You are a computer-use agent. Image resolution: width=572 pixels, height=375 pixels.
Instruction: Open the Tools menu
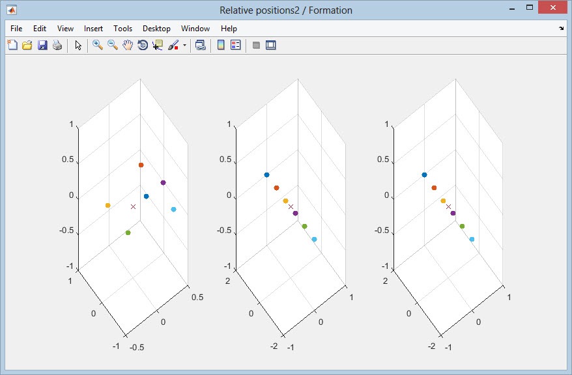coord(122,29)
